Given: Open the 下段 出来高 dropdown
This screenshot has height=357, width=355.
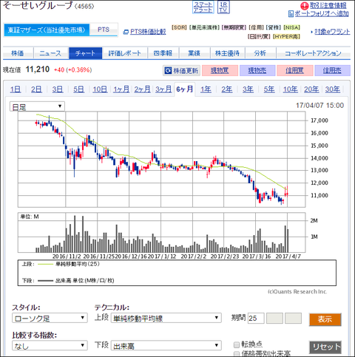Looking at the screenshot, I should click(166, 346).
